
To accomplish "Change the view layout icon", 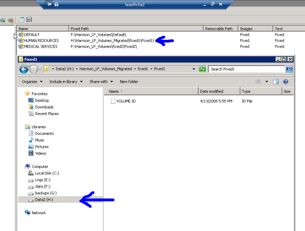I will [x=258, y=82].
